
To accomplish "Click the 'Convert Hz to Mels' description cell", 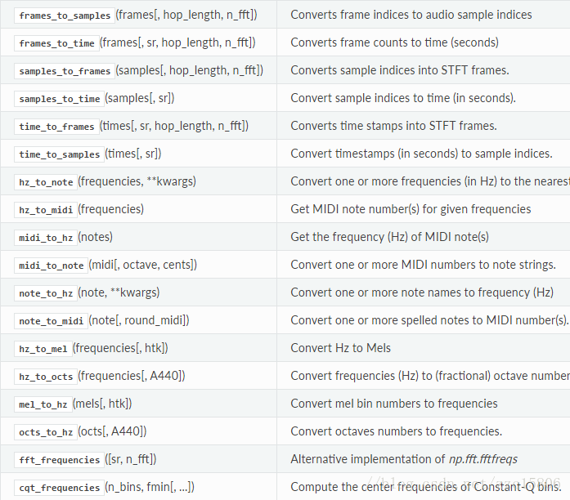I will [341, 348].
